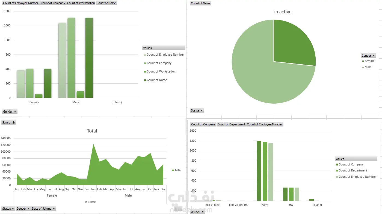Select the Total legend entry of the area chart
Screen dimensions: 382x214
[177, 170]
